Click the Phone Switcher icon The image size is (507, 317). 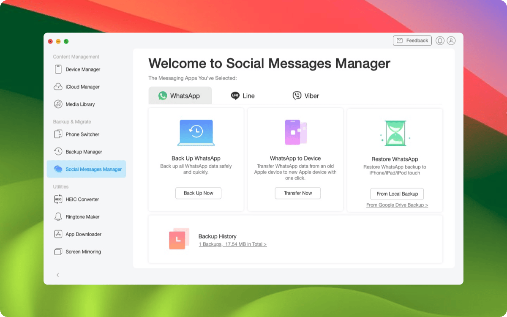point(58,134)
